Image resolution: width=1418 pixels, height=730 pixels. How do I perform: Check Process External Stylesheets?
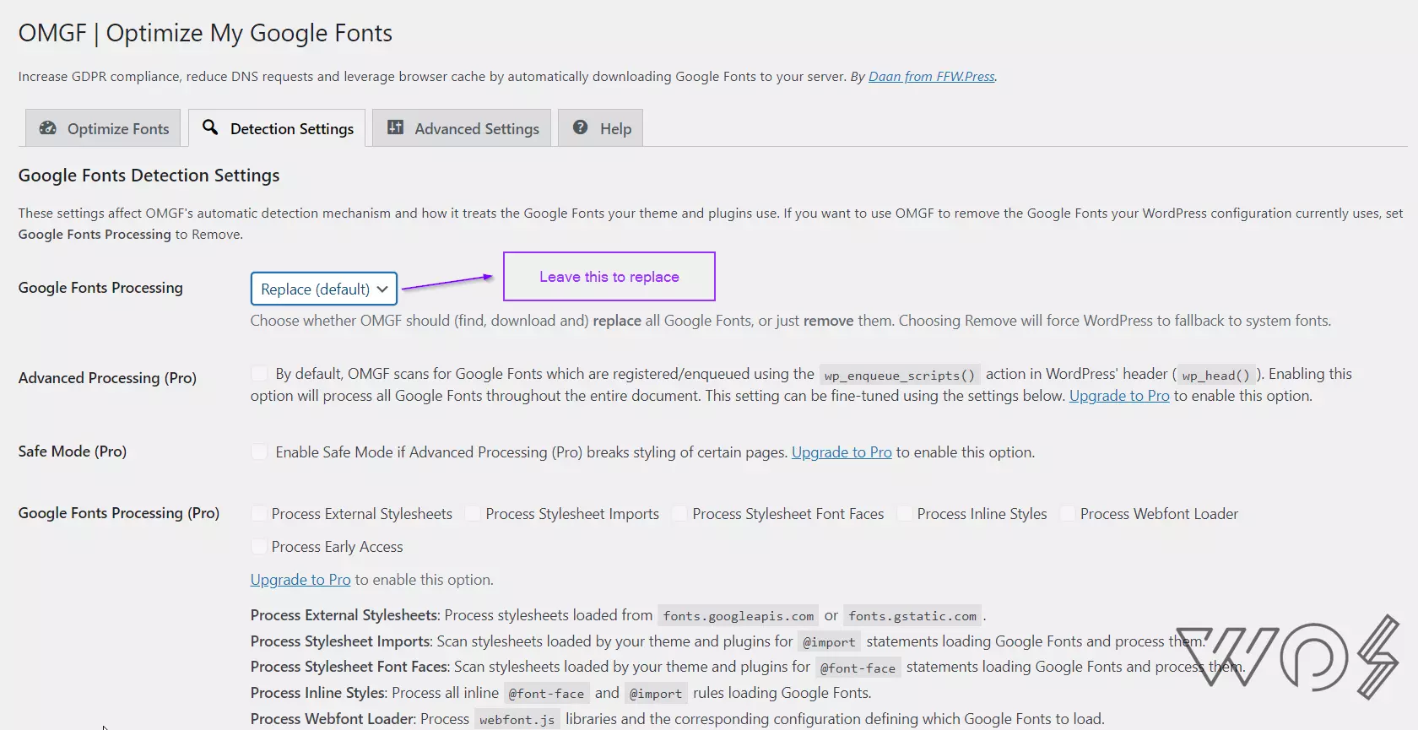tap(259, 514)
